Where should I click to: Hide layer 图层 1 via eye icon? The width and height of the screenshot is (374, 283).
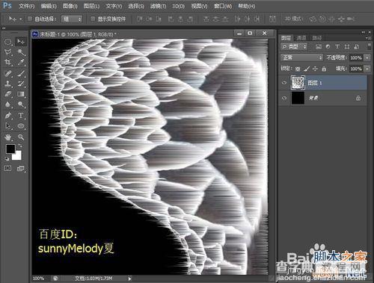pyautogui.click(x=284, y=83)
